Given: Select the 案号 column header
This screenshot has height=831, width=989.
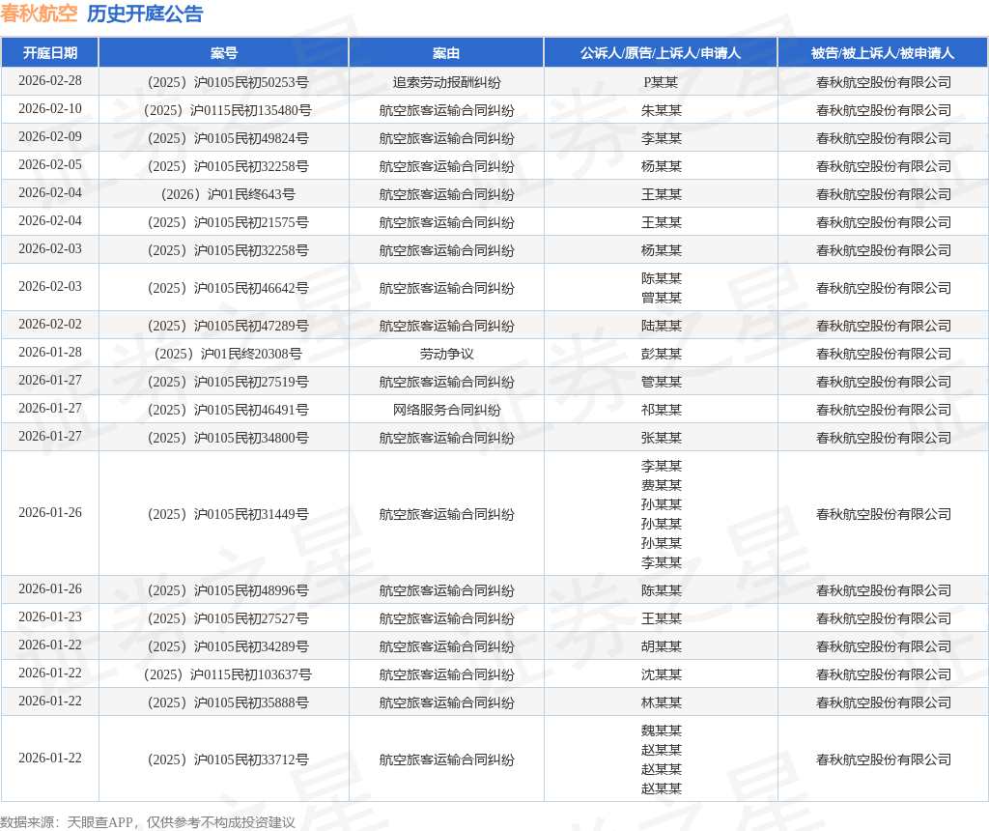Looking at the screenshot, I should [224, 53].
